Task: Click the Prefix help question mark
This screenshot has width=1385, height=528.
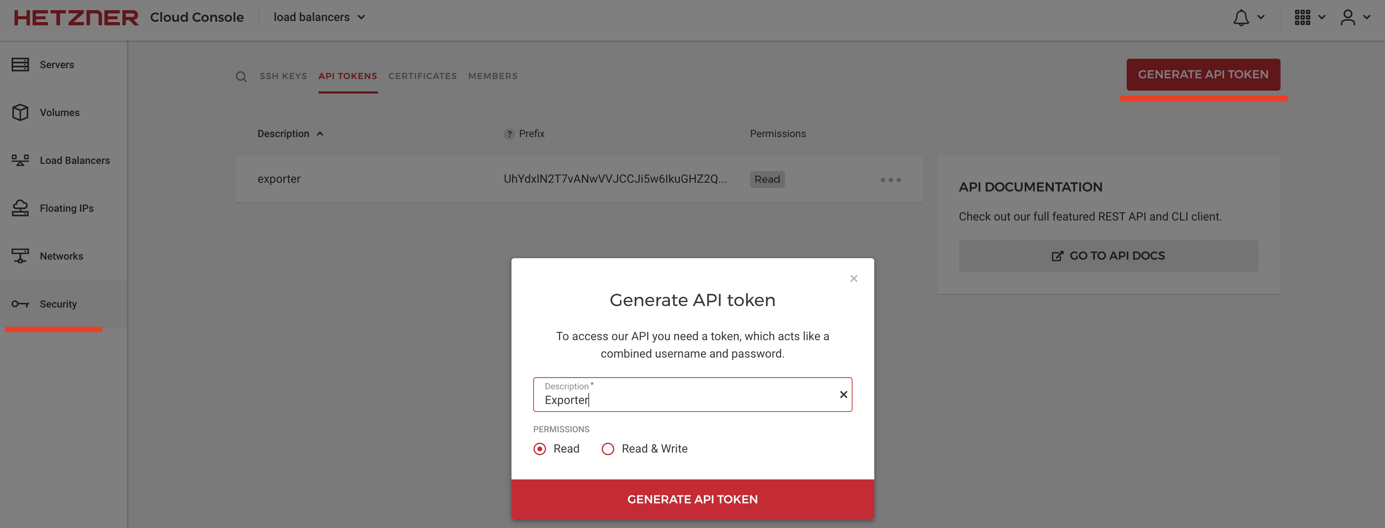Action: (509, 134)
